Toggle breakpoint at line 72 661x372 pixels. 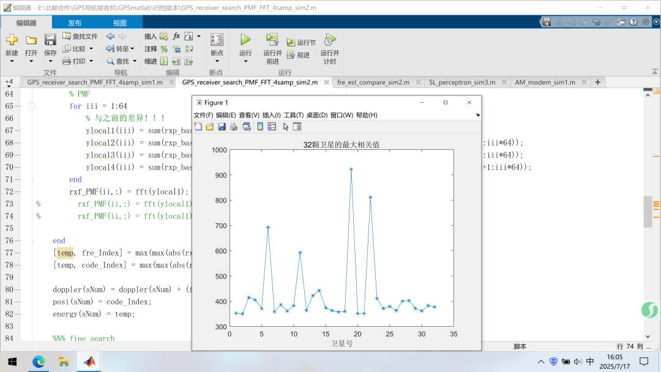click(18, 192)
